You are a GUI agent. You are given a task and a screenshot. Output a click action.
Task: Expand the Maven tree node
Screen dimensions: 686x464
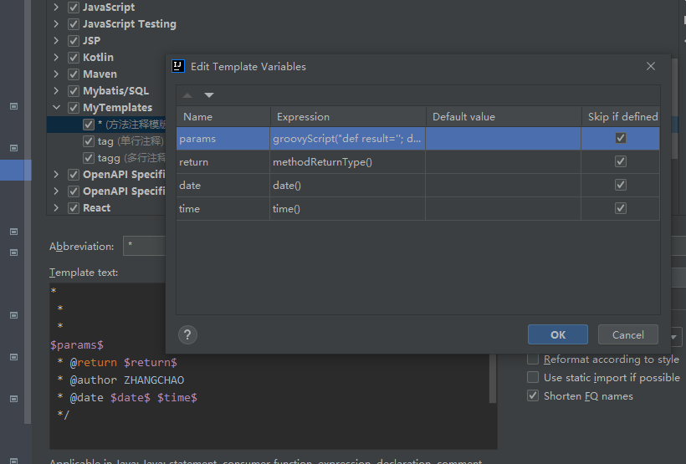(x=56, y=74)
